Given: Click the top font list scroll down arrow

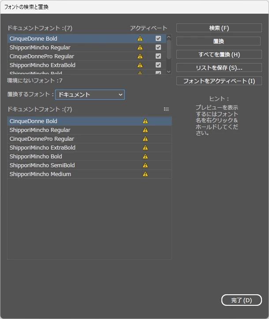Looking at the screenshot, I should coord(168,71).
